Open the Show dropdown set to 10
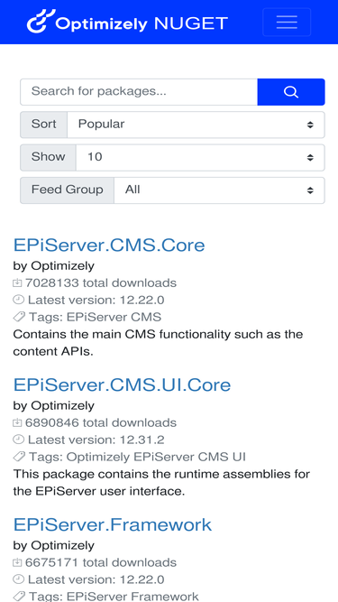This screenshot has width=338, height=602. coord(200,157)
